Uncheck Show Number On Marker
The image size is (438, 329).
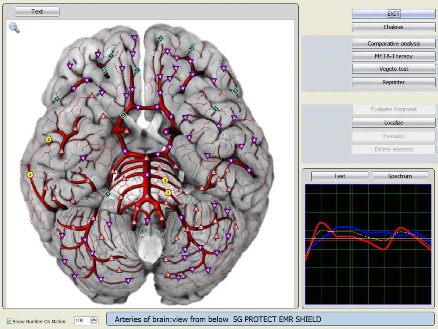point(10,321)
